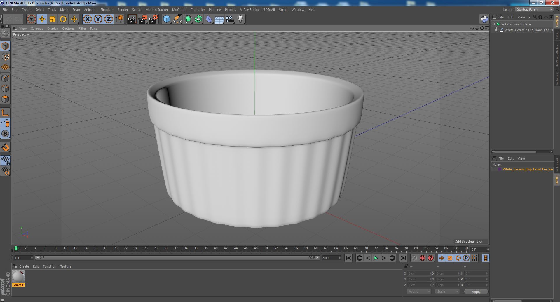Click X position input field

pyautogui.click(x=419, y=273)
